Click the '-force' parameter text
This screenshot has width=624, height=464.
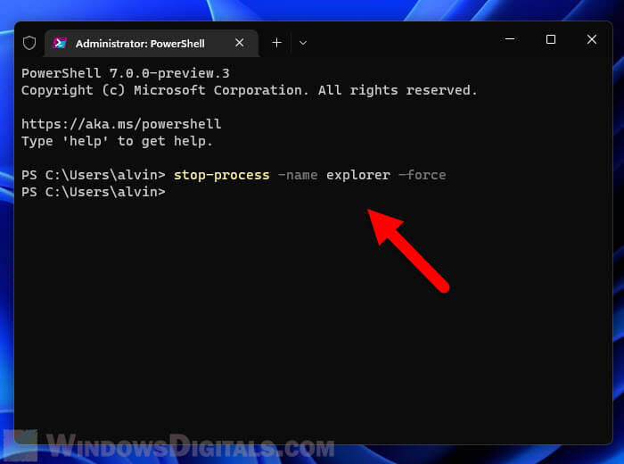click(423, 175)
